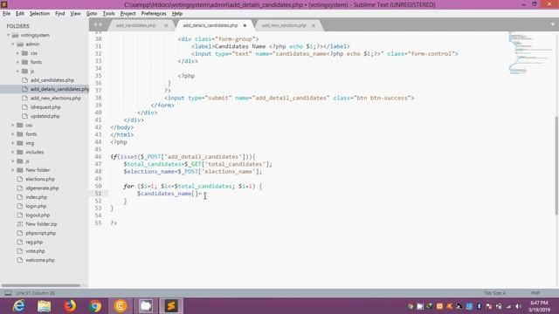Open welcome.php file
Viewport: 559px width, 314px height.
[40, 260]
